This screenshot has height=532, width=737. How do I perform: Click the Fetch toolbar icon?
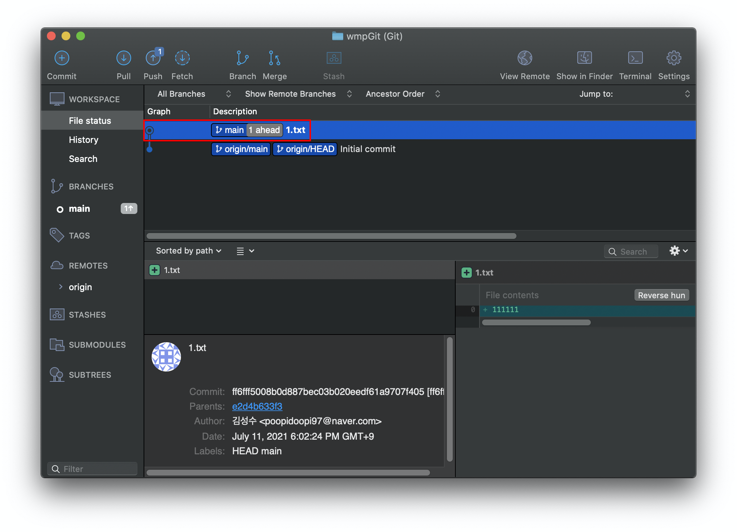coord(182,58)
